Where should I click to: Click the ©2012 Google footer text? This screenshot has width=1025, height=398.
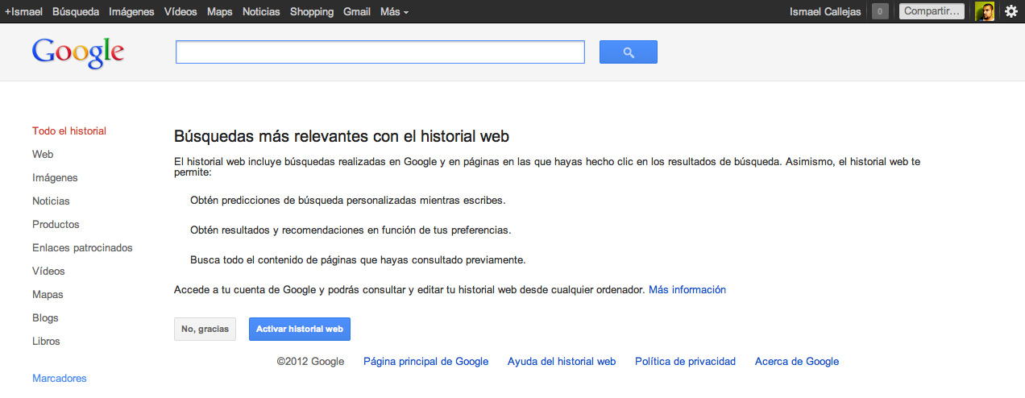point(310,362)
